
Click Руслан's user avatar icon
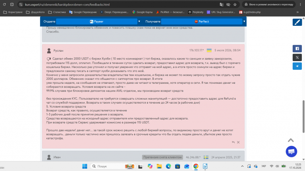[x=49, y=51]
